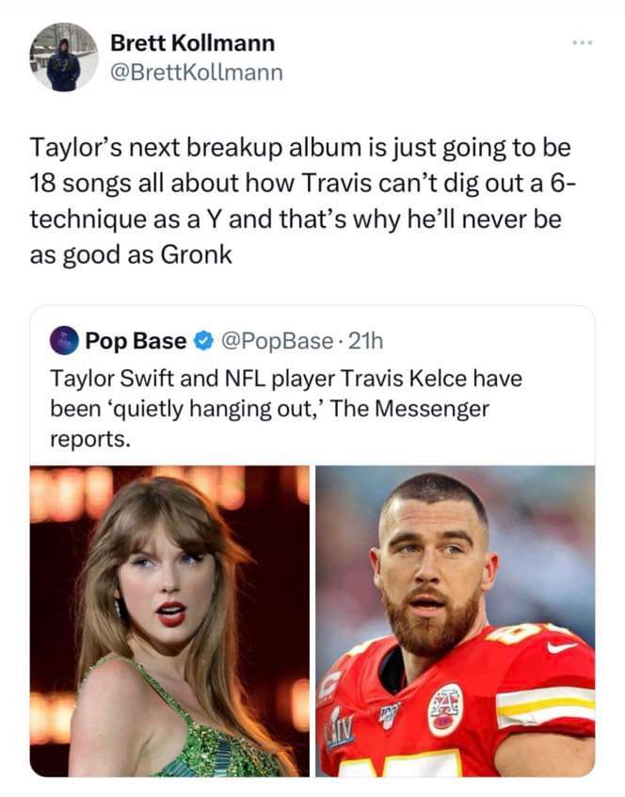Screen dimensions: 625x797
Task: Click Brett Kollmann's profile avatar
Action: pos(64,57)
